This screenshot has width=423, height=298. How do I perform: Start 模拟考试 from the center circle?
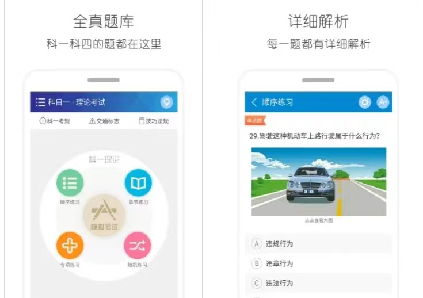[104, 215]
